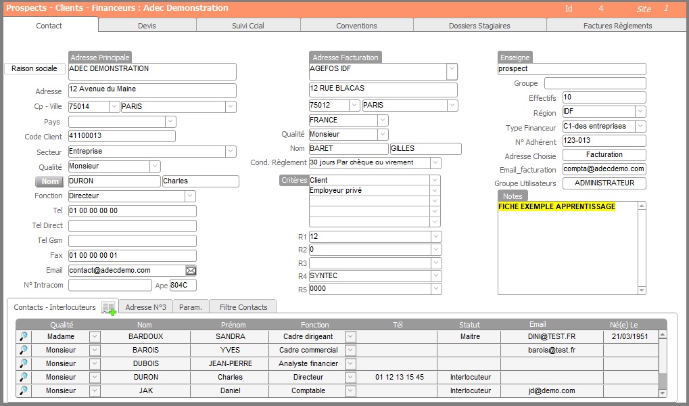
Task: Open the Fonction dropdown showing Directeur
Action: pyautogui.click(x=190, y=196)
